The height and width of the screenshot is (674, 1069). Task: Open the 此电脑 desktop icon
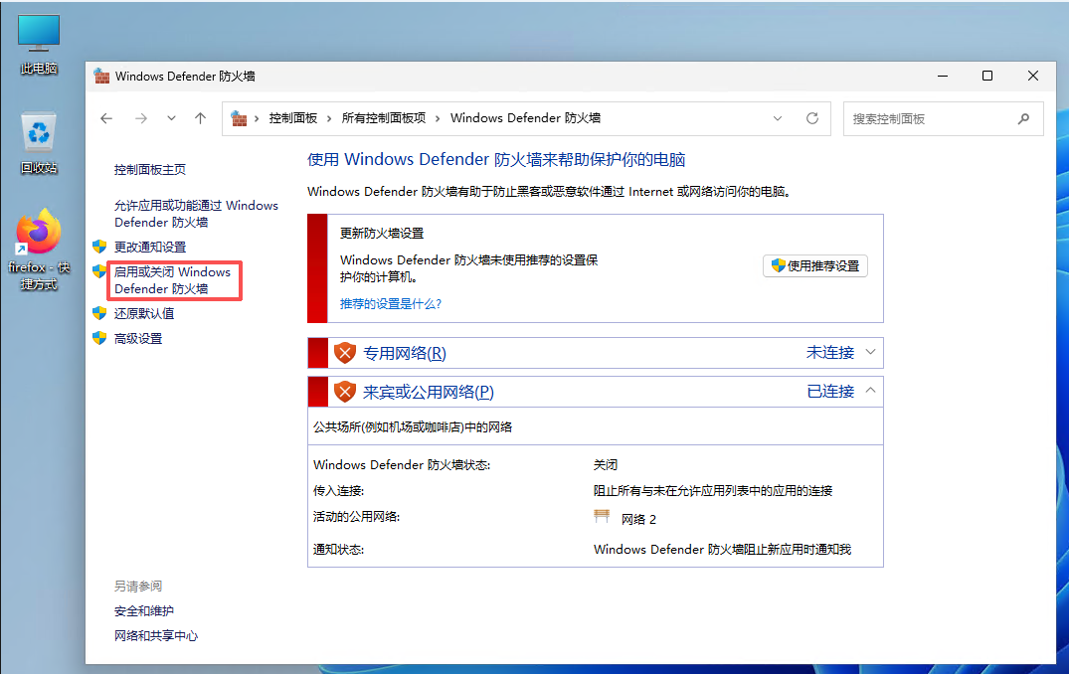click(39, 46)
